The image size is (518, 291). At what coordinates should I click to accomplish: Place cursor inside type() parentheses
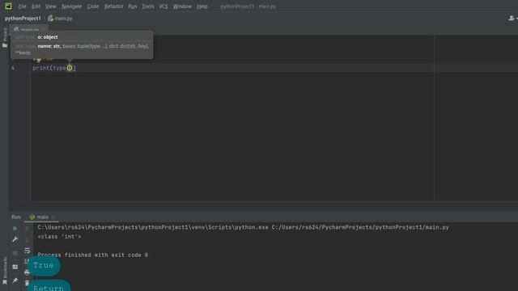[70, 68]
